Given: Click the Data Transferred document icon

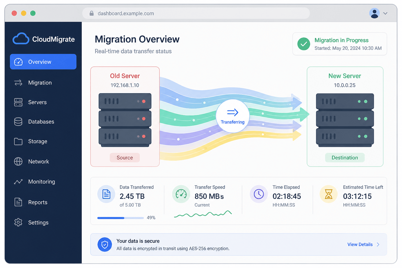Looking at the screenshot, I should click(x=106, y=194).
